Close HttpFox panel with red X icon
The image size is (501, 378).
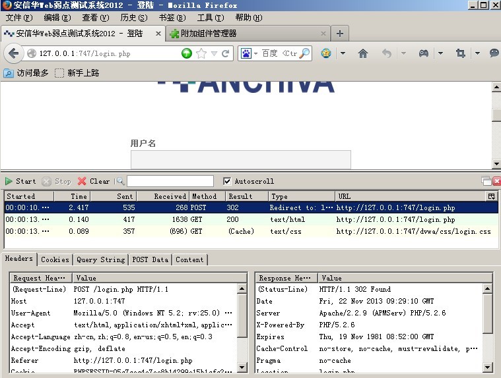point(497,181)
